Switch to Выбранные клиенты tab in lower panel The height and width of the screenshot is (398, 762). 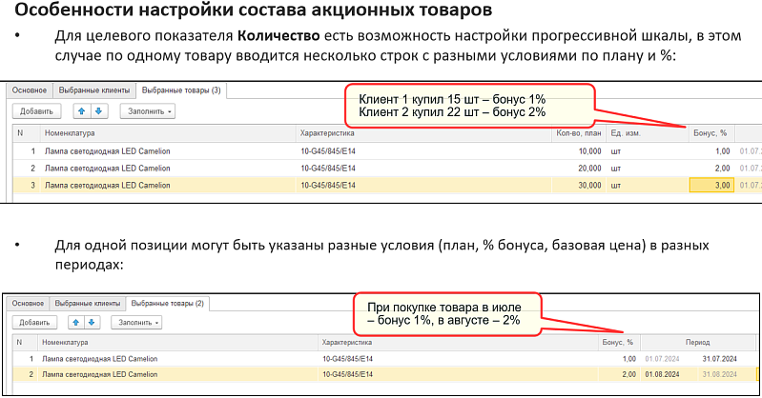click(x=88, y=304)
